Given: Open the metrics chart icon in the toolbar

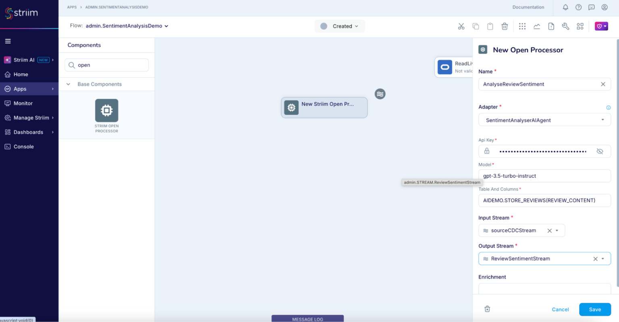Looking at the screenshot, I should (x=537, y=26).
